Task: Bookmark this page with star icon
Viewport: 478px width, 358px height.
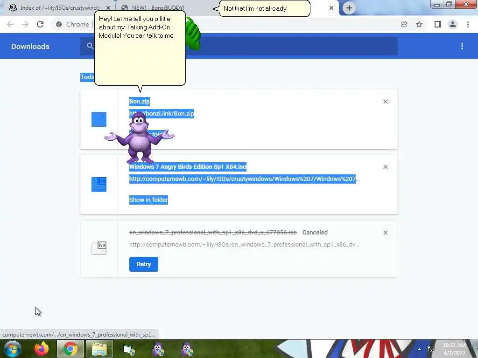Action: [420, 24]
